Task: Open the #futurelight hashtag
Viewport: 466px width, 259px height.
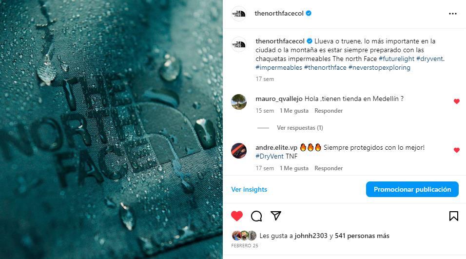Action: (x=396, y=59)
